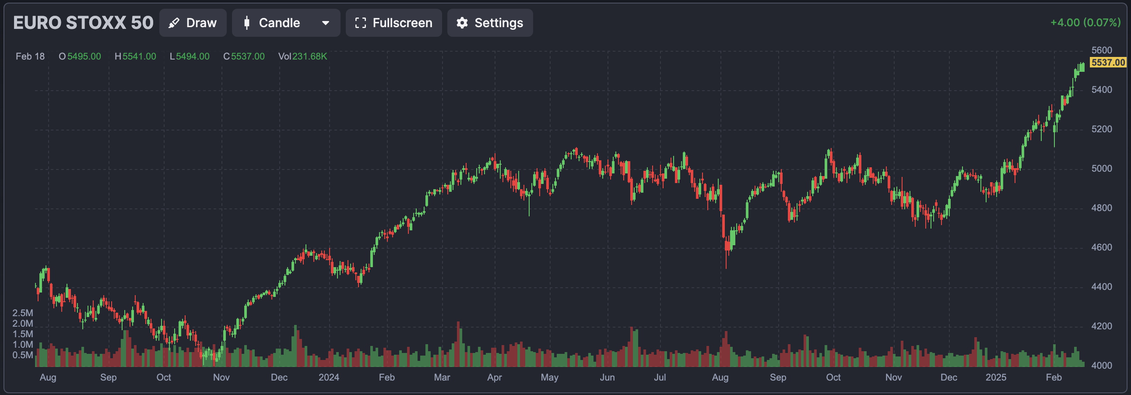Click the volume value 231.68K
Image resolution: width=1131 pixels, height=395 pixels.
coord(309,56)
